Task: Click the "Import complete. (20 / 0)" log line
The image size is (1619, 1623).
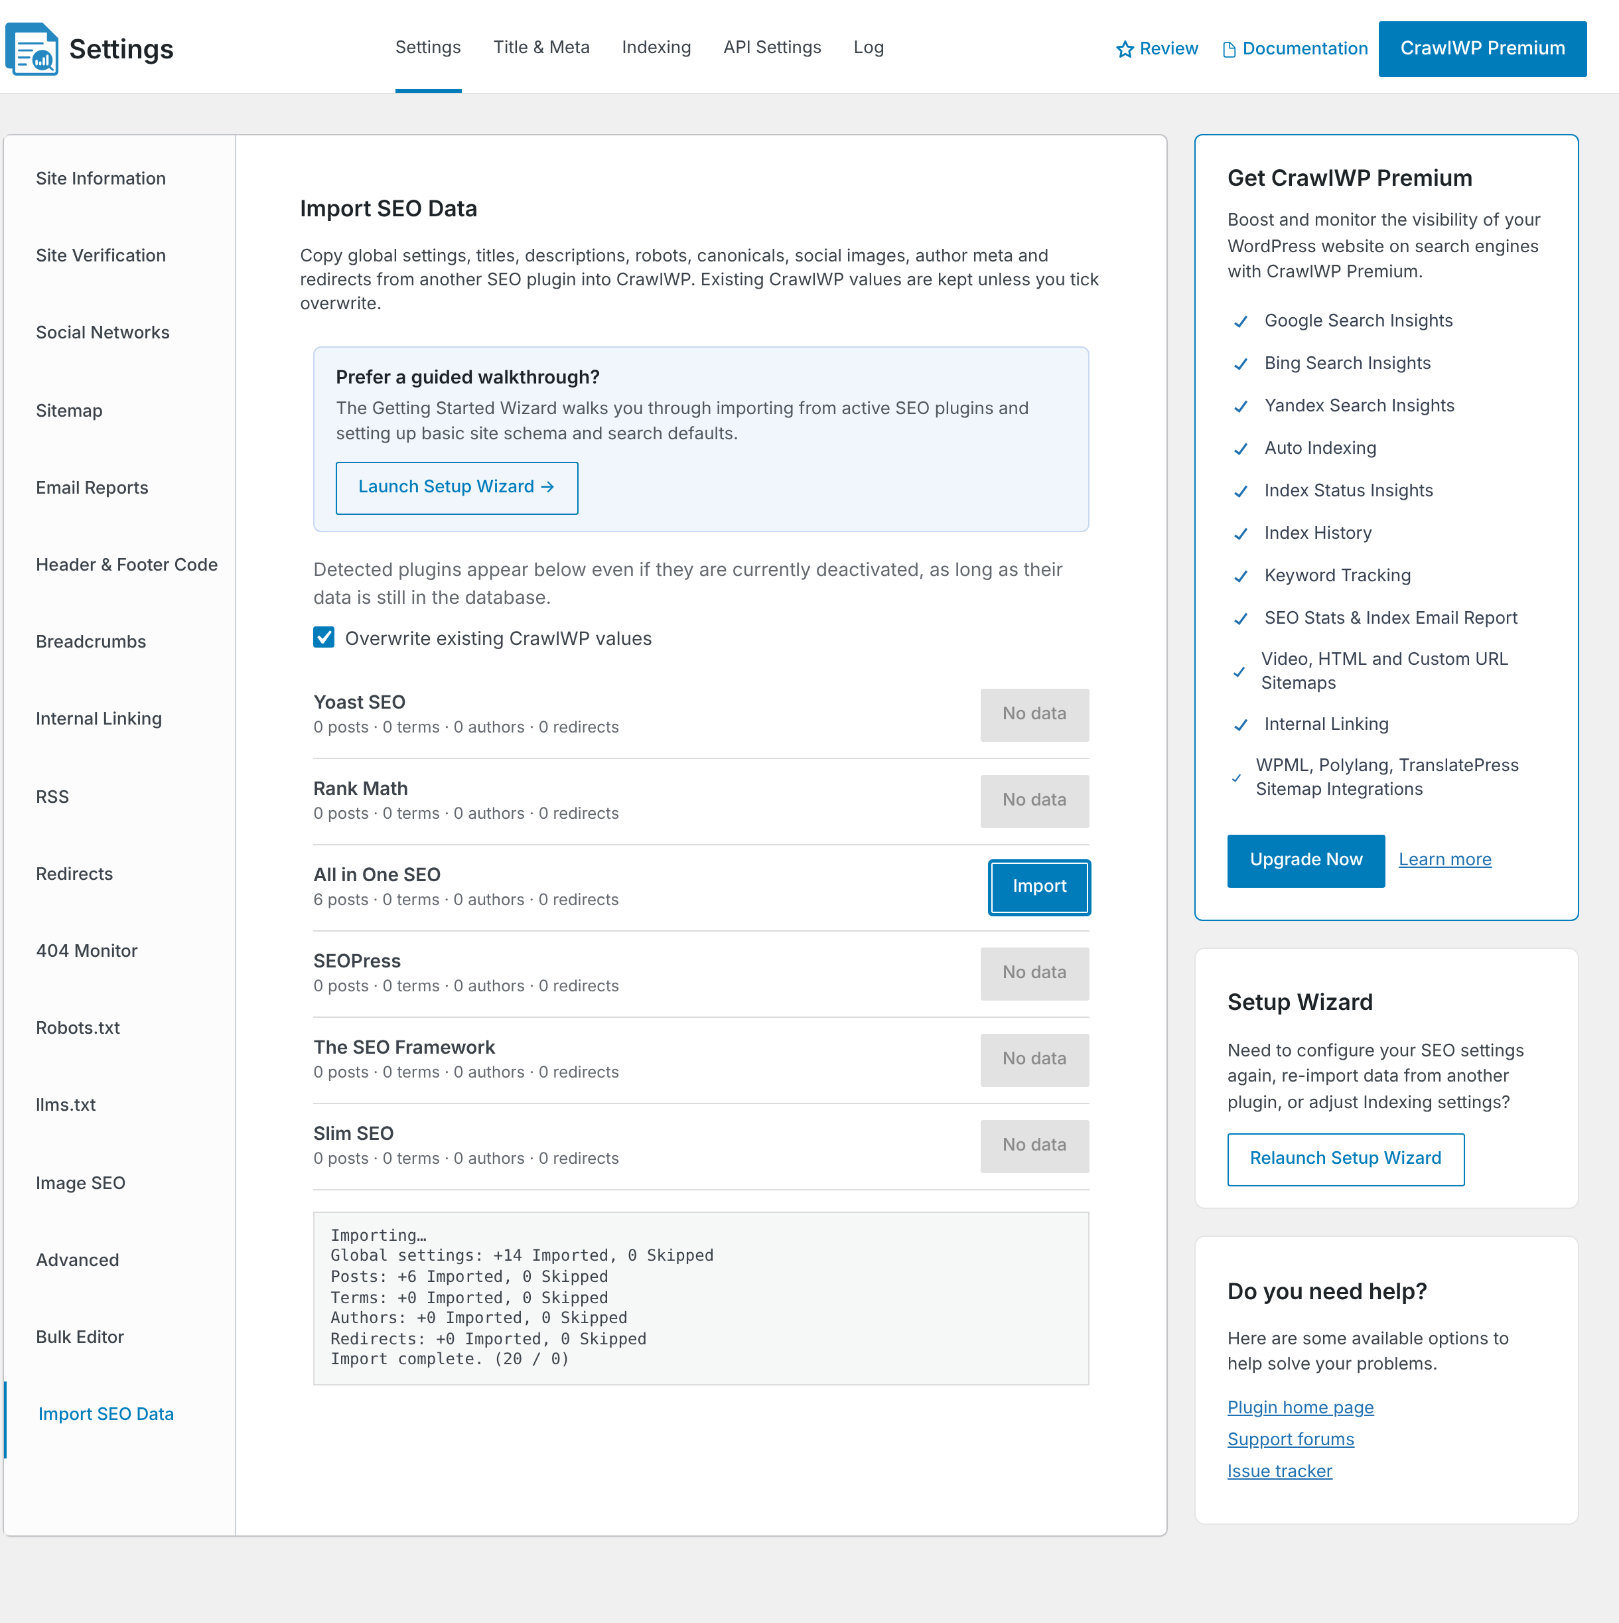Action: 449,1359
